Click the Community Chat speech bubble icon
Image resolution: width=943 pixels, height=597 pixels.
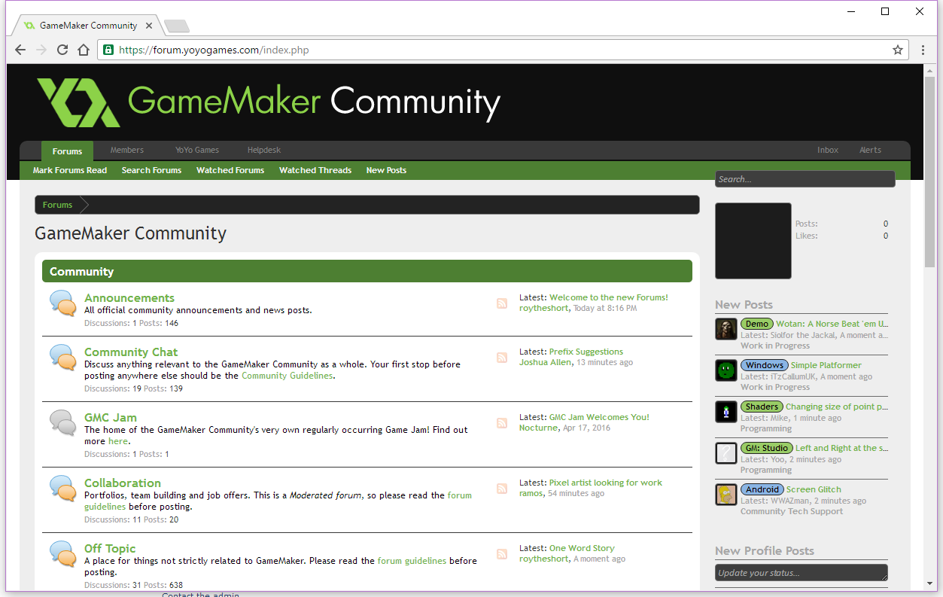click(63, 358)
